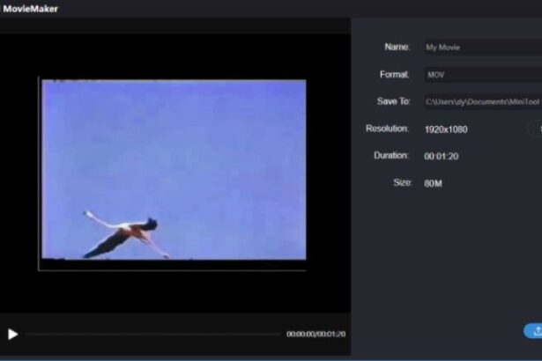Click the MovieMaker title text
Screen dimensions: 542x361
pos(31,9)
